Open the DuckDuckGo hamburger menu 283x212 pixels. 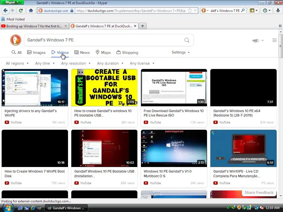pos(274,40)
